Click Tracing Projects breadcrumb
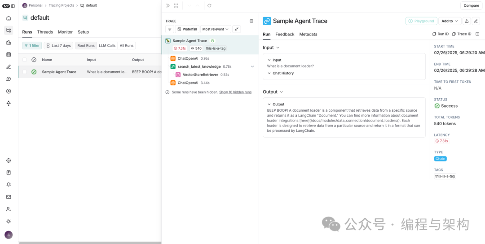The image size is (485, 244). tap(61, 5)
